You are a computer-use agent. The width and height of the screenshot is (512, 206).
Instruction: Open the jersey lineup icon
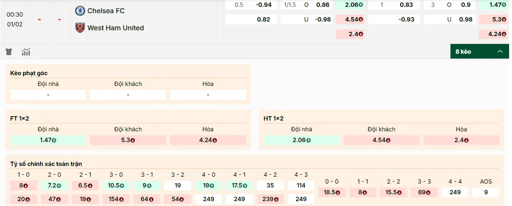[9, 52]
